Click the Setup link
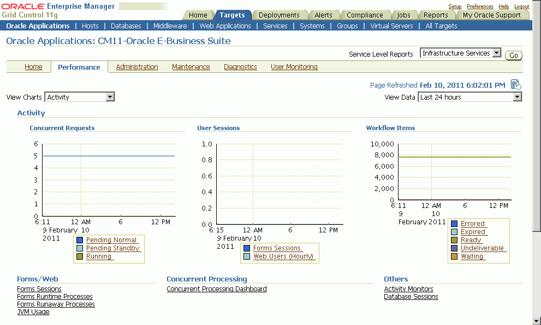The width and height of the screenshot is (541, 325). click(455, 7)
